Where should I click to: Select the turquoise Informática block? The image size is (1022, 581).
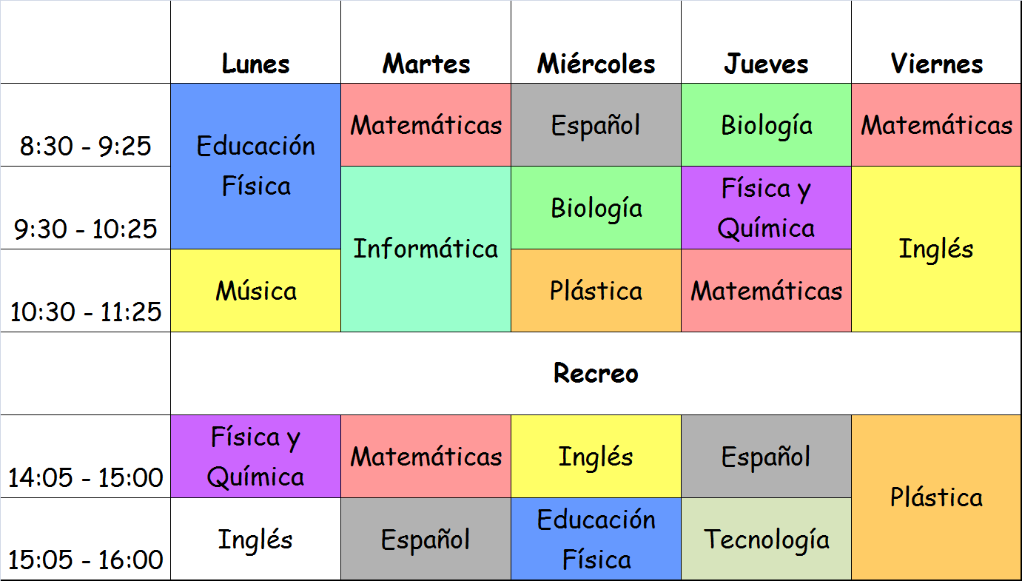pyautogui.click(x=426, y=249)
